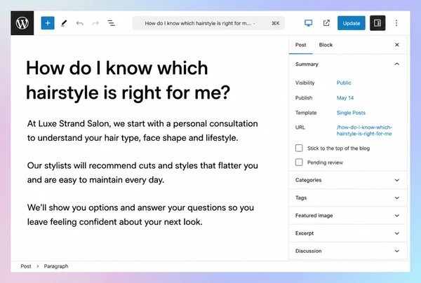Edit the post URL slug link
The image size is (421, 283).
364,130
